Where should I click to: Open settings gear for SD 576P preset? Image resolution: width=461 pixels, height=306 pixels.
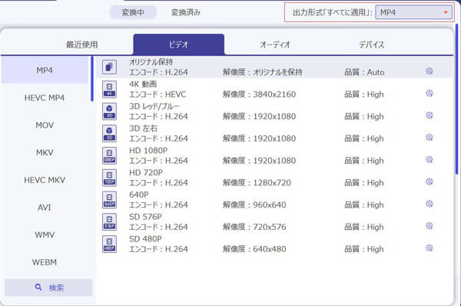point(429,226)
